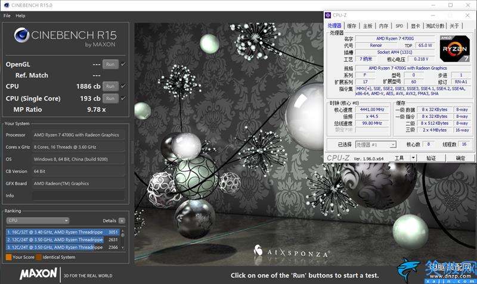Click the AMD Ryzen 7 4700G name field

point(395,39)
